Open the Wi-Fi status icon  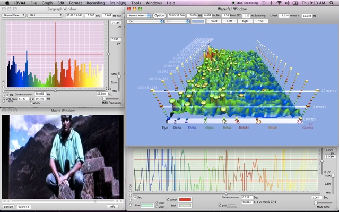coord(280,3)
